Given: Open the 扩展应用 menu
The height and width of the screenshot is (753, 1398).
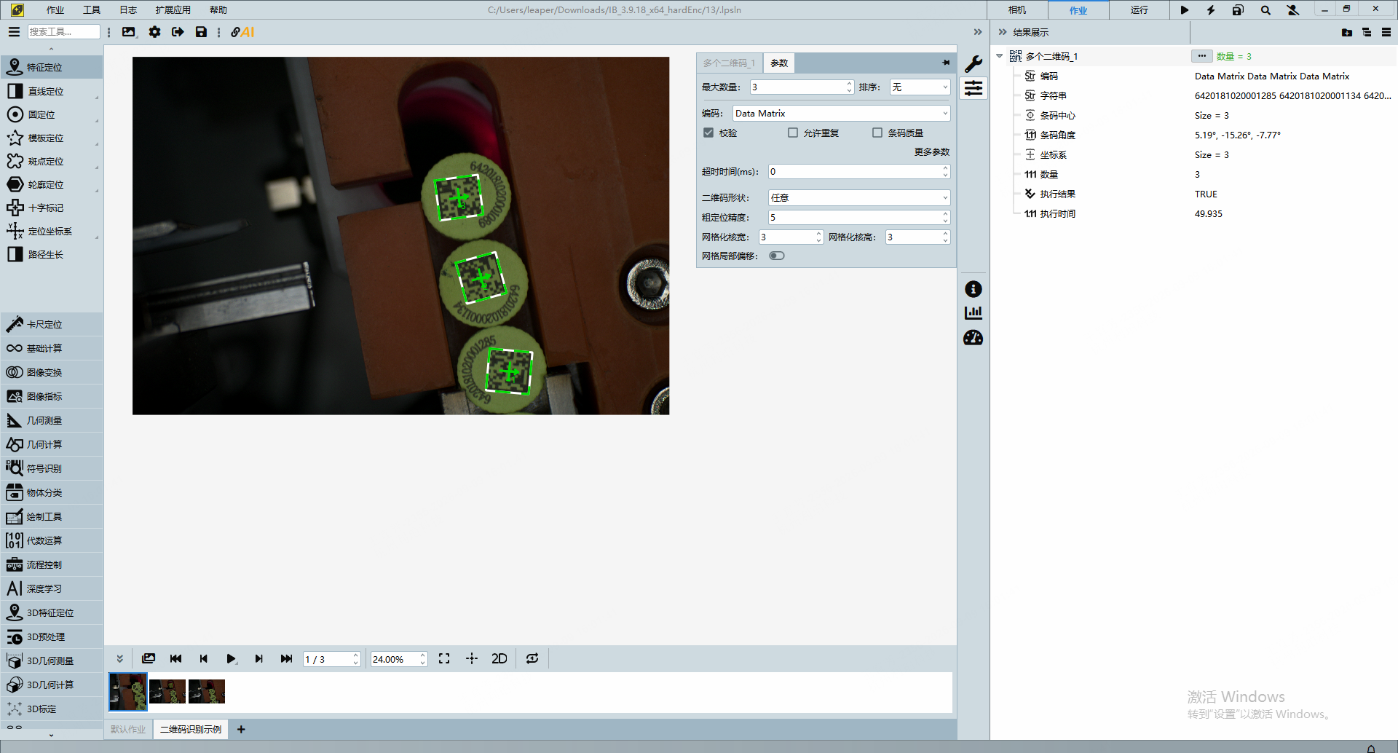Looking at the screenshot, I should pyautogui.click(x=173, y=10).
